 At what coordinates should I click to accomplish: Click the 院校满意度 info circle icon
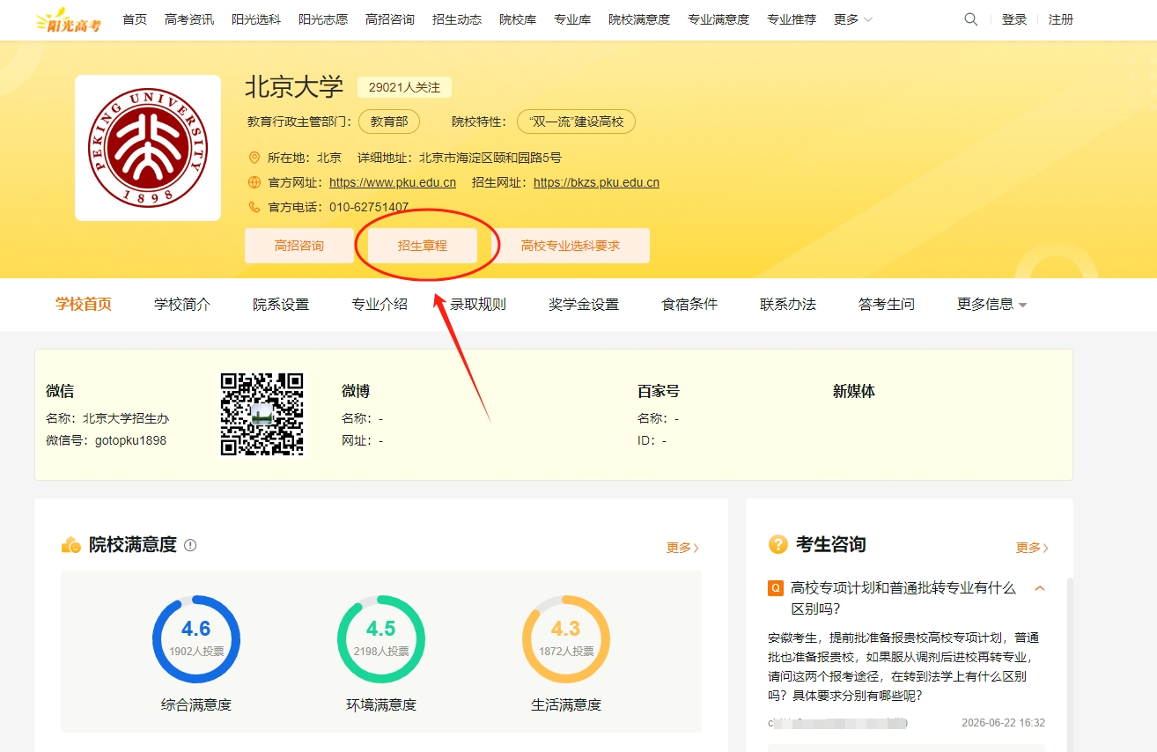pyautogui.click(x=190, y=545)
